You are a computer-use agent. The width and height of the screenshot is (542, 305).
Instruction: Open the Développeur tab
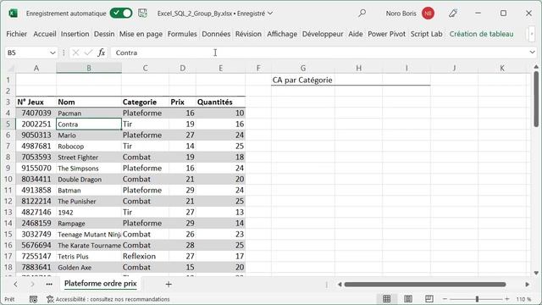pos(323,34)
